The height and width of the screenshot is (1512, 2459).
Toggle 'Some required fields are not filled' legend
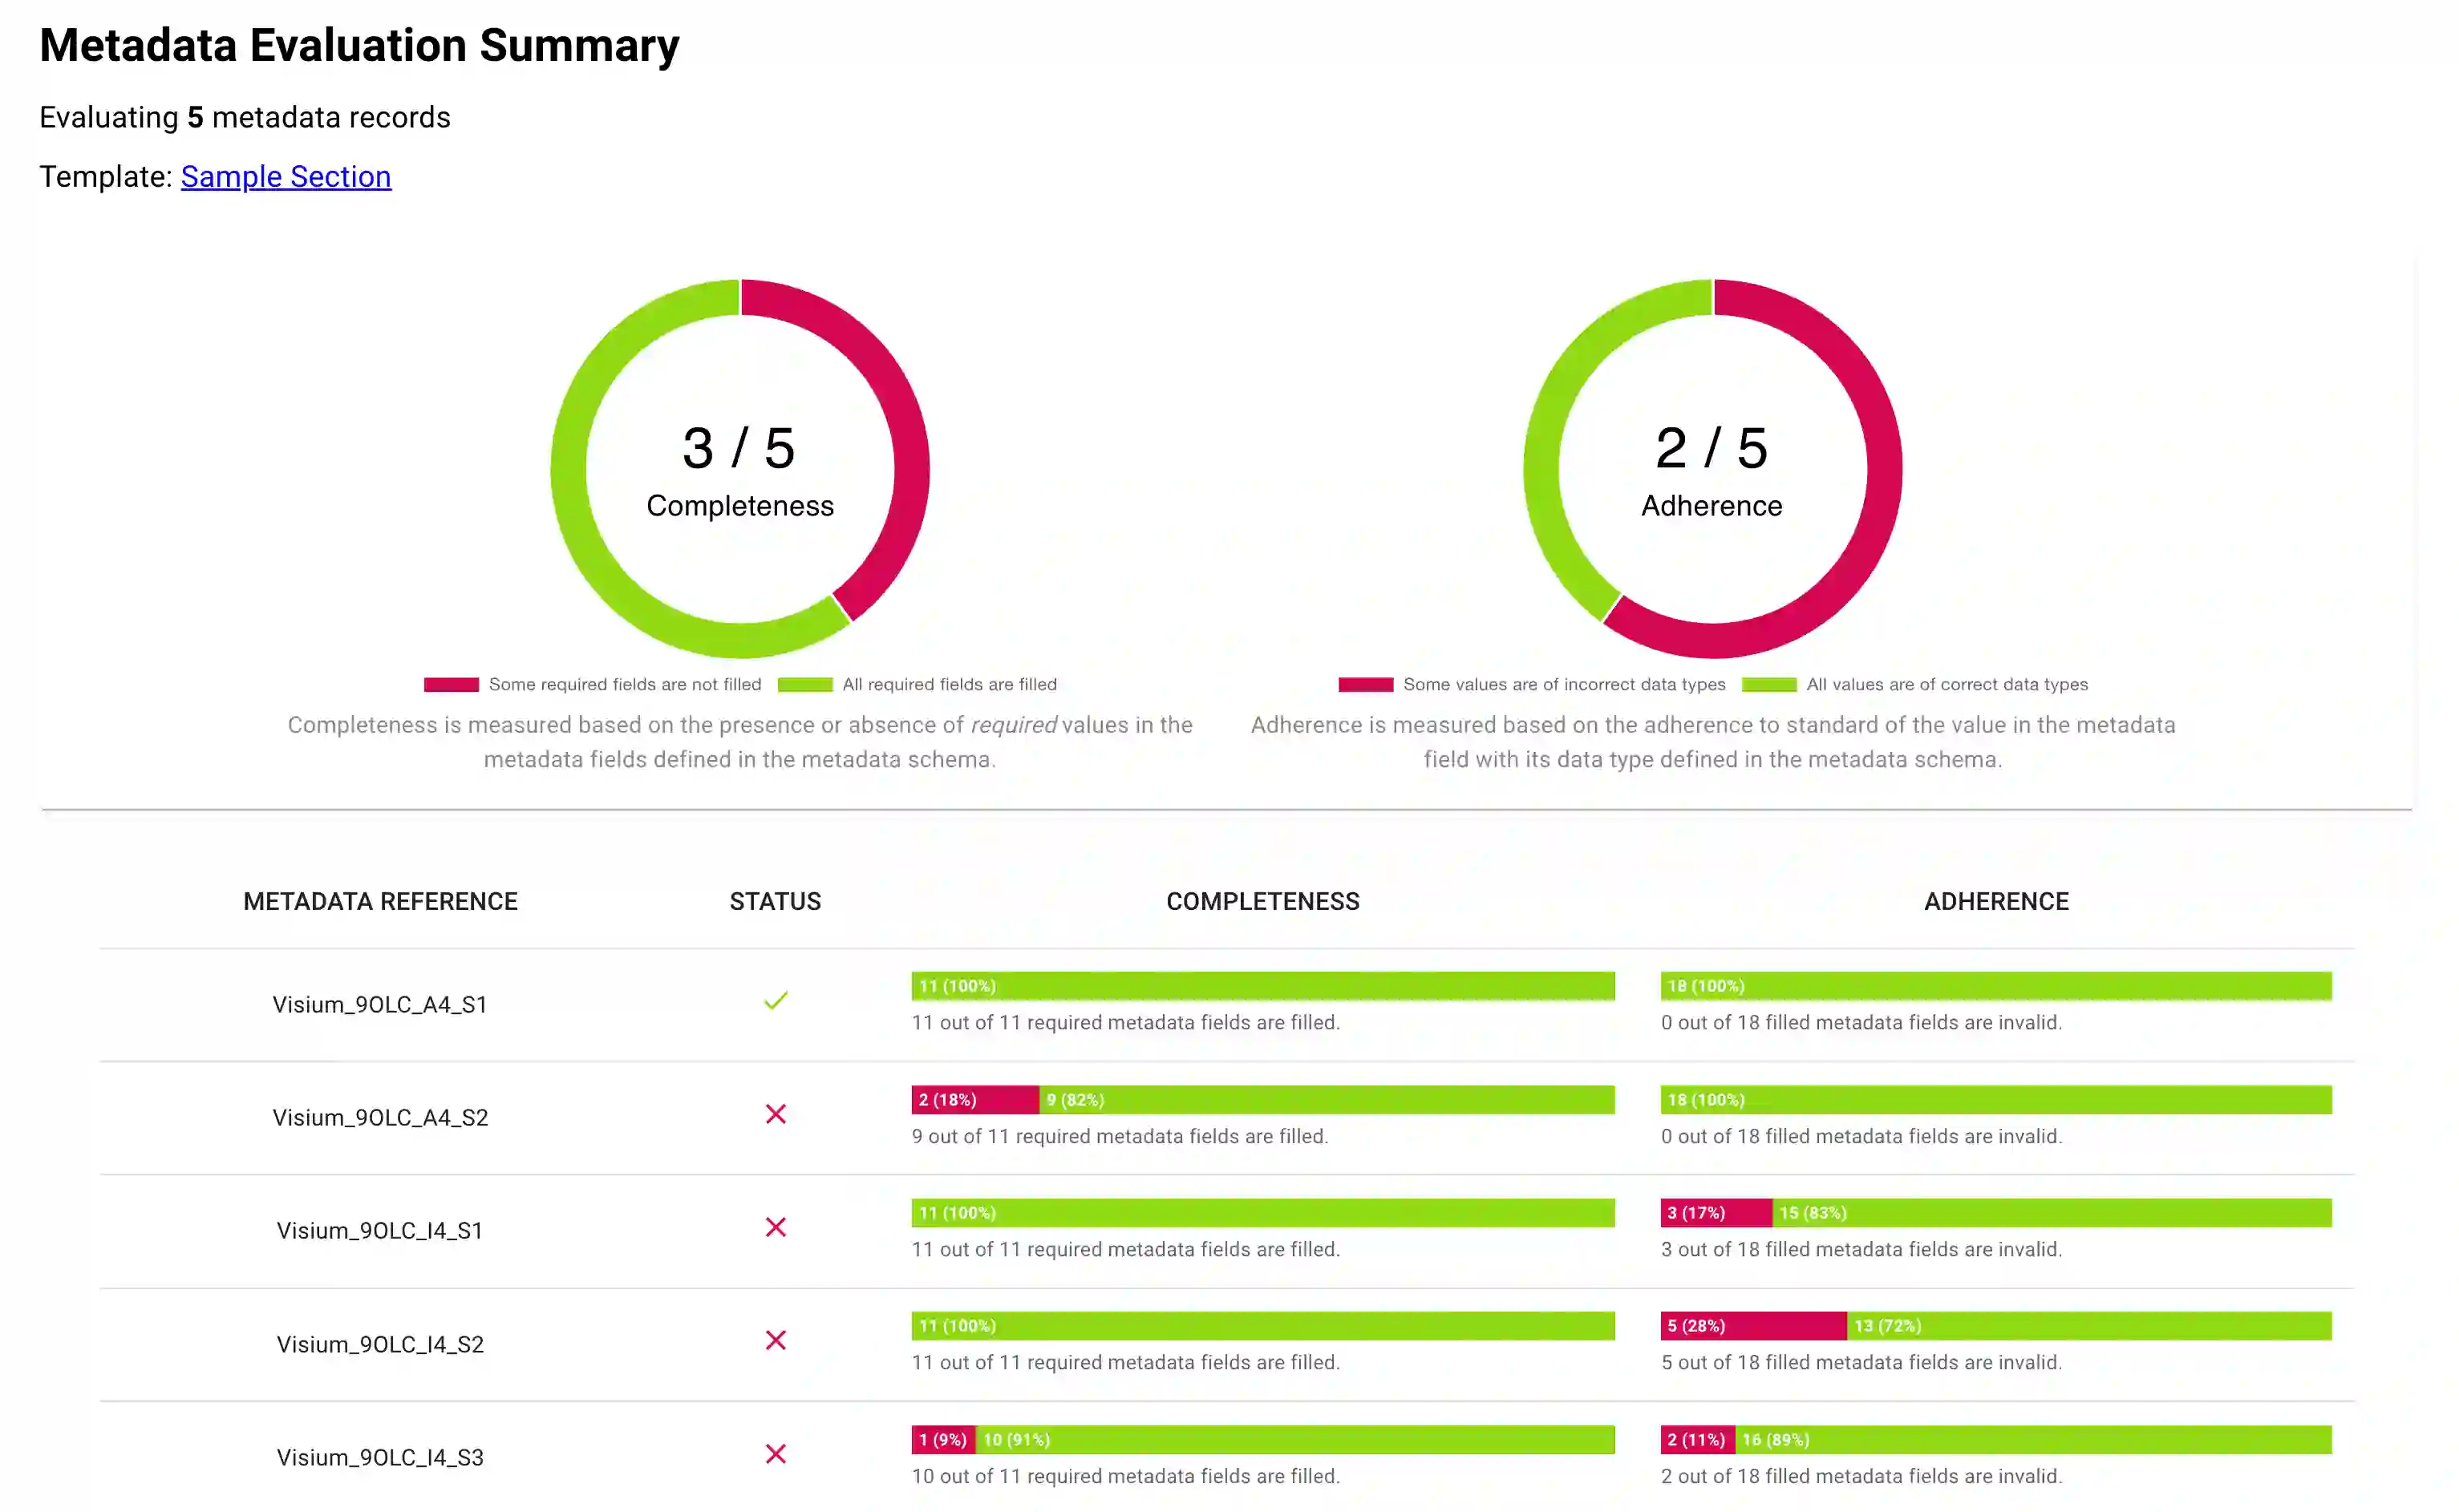(592, 685)
